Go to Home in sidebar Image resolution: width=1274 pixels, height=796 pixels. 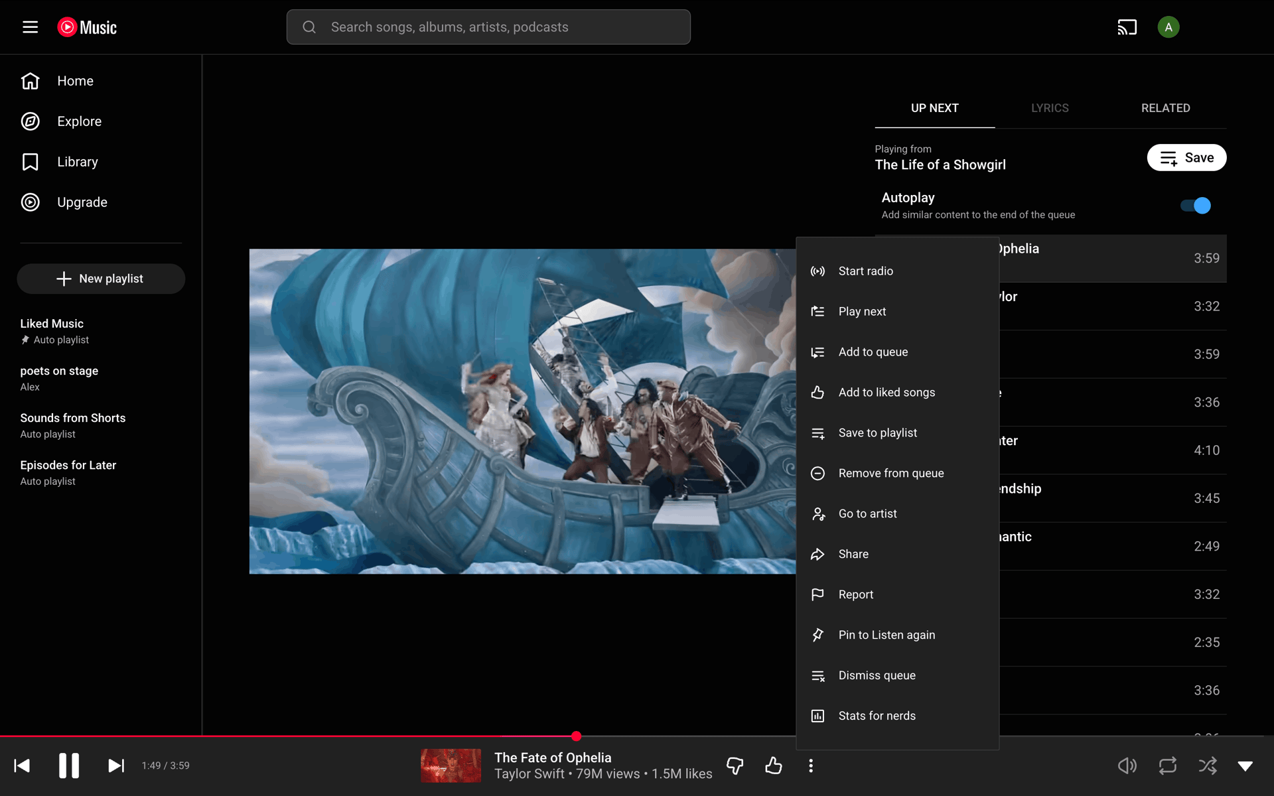pos(101,81)
